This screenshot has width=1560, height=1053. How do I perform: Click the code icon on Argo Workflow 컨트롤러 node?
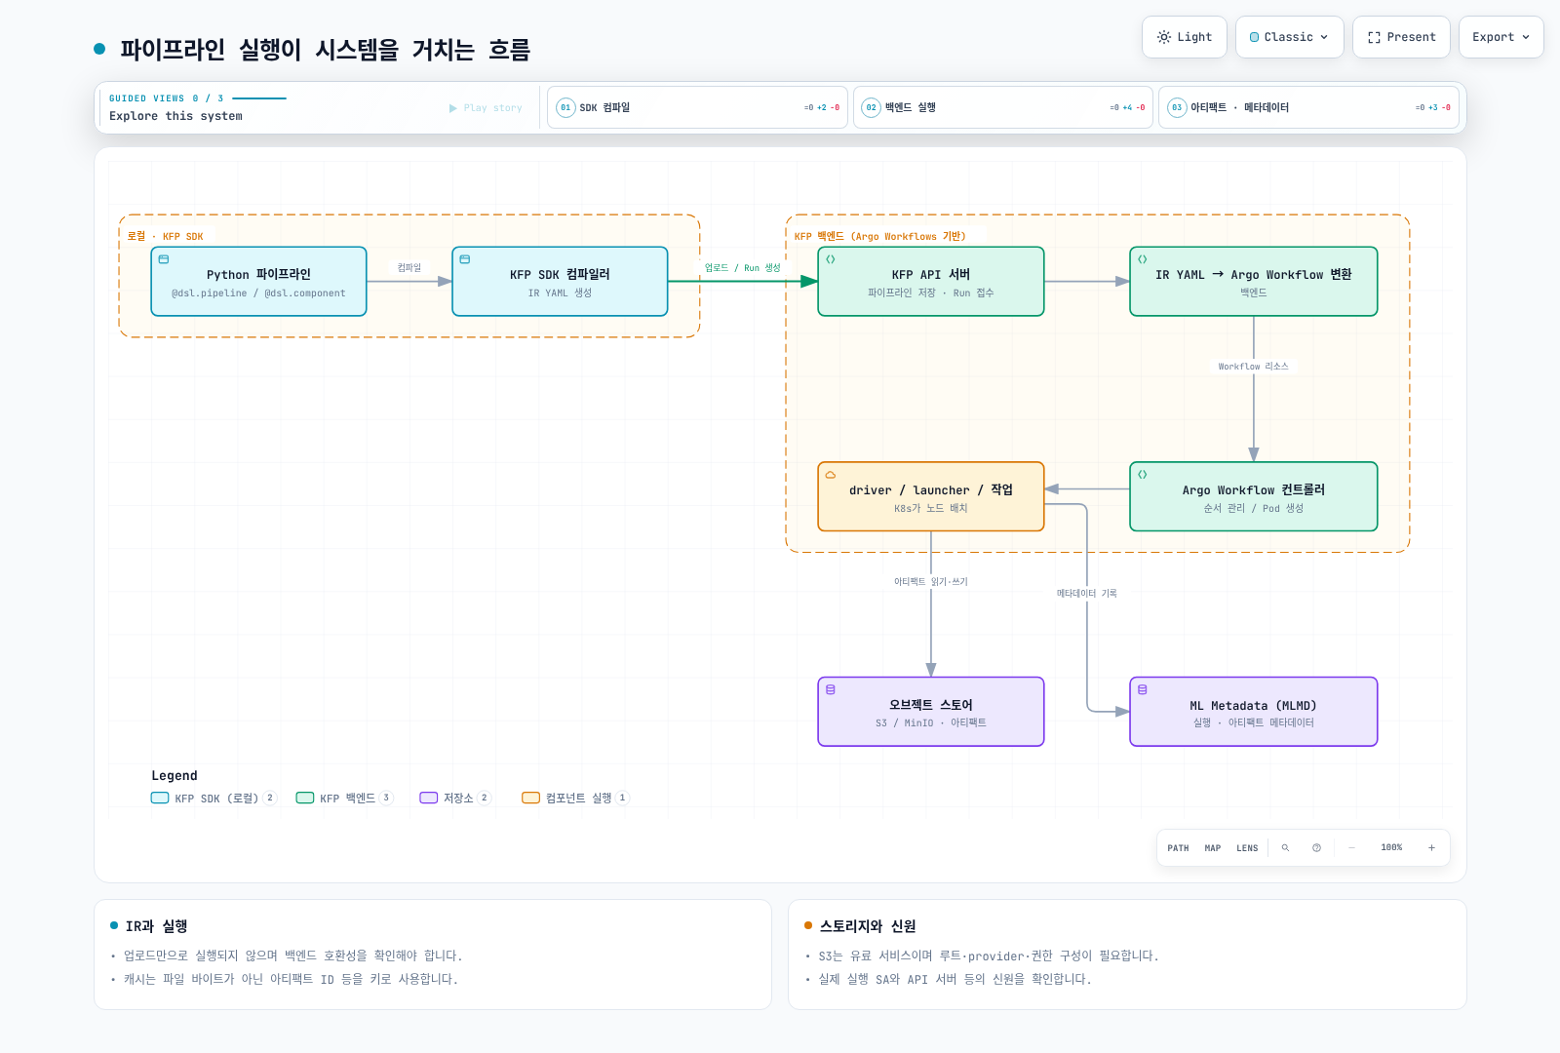[x=1143, y=475]
